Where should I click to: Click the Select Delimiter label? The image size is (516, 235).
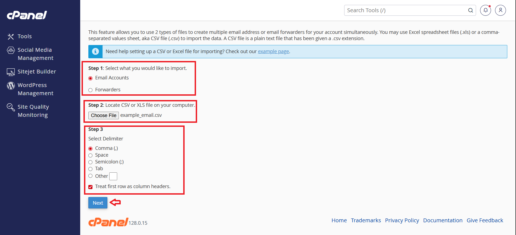[x=106, y=139]
